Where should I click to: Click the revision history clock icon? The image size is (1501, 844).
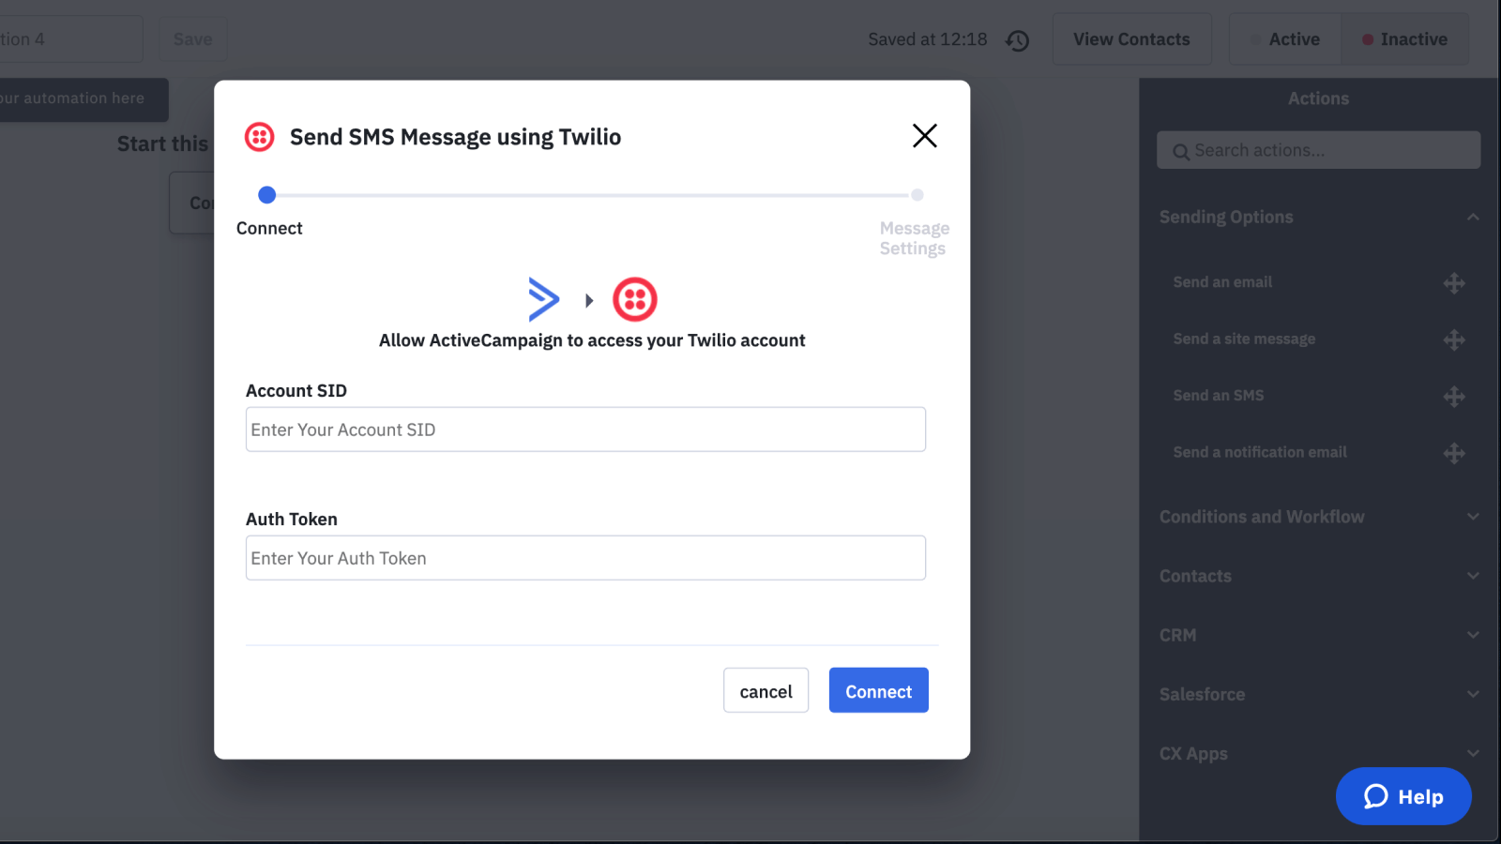click(1018, 40)
